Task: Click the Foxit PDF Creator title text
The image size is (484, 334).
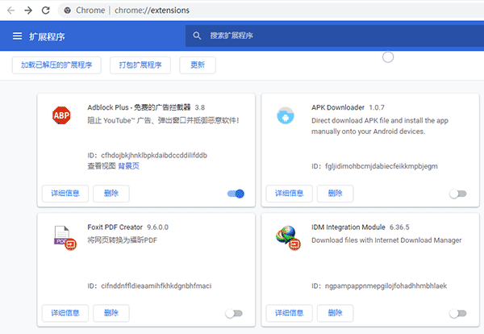Action: point(115,228)
